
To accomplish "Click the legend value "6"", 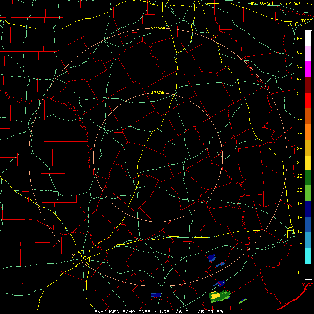I will (301, 245).
